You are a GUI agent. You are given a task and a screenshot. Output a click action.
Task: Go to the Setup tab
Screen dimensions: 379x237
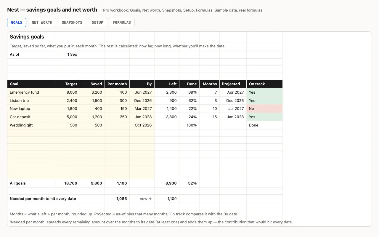tap(97, 23)
